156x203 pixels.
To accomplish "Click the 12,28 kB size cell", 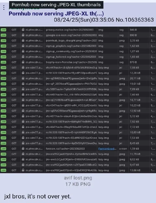I will coord(135,73).
